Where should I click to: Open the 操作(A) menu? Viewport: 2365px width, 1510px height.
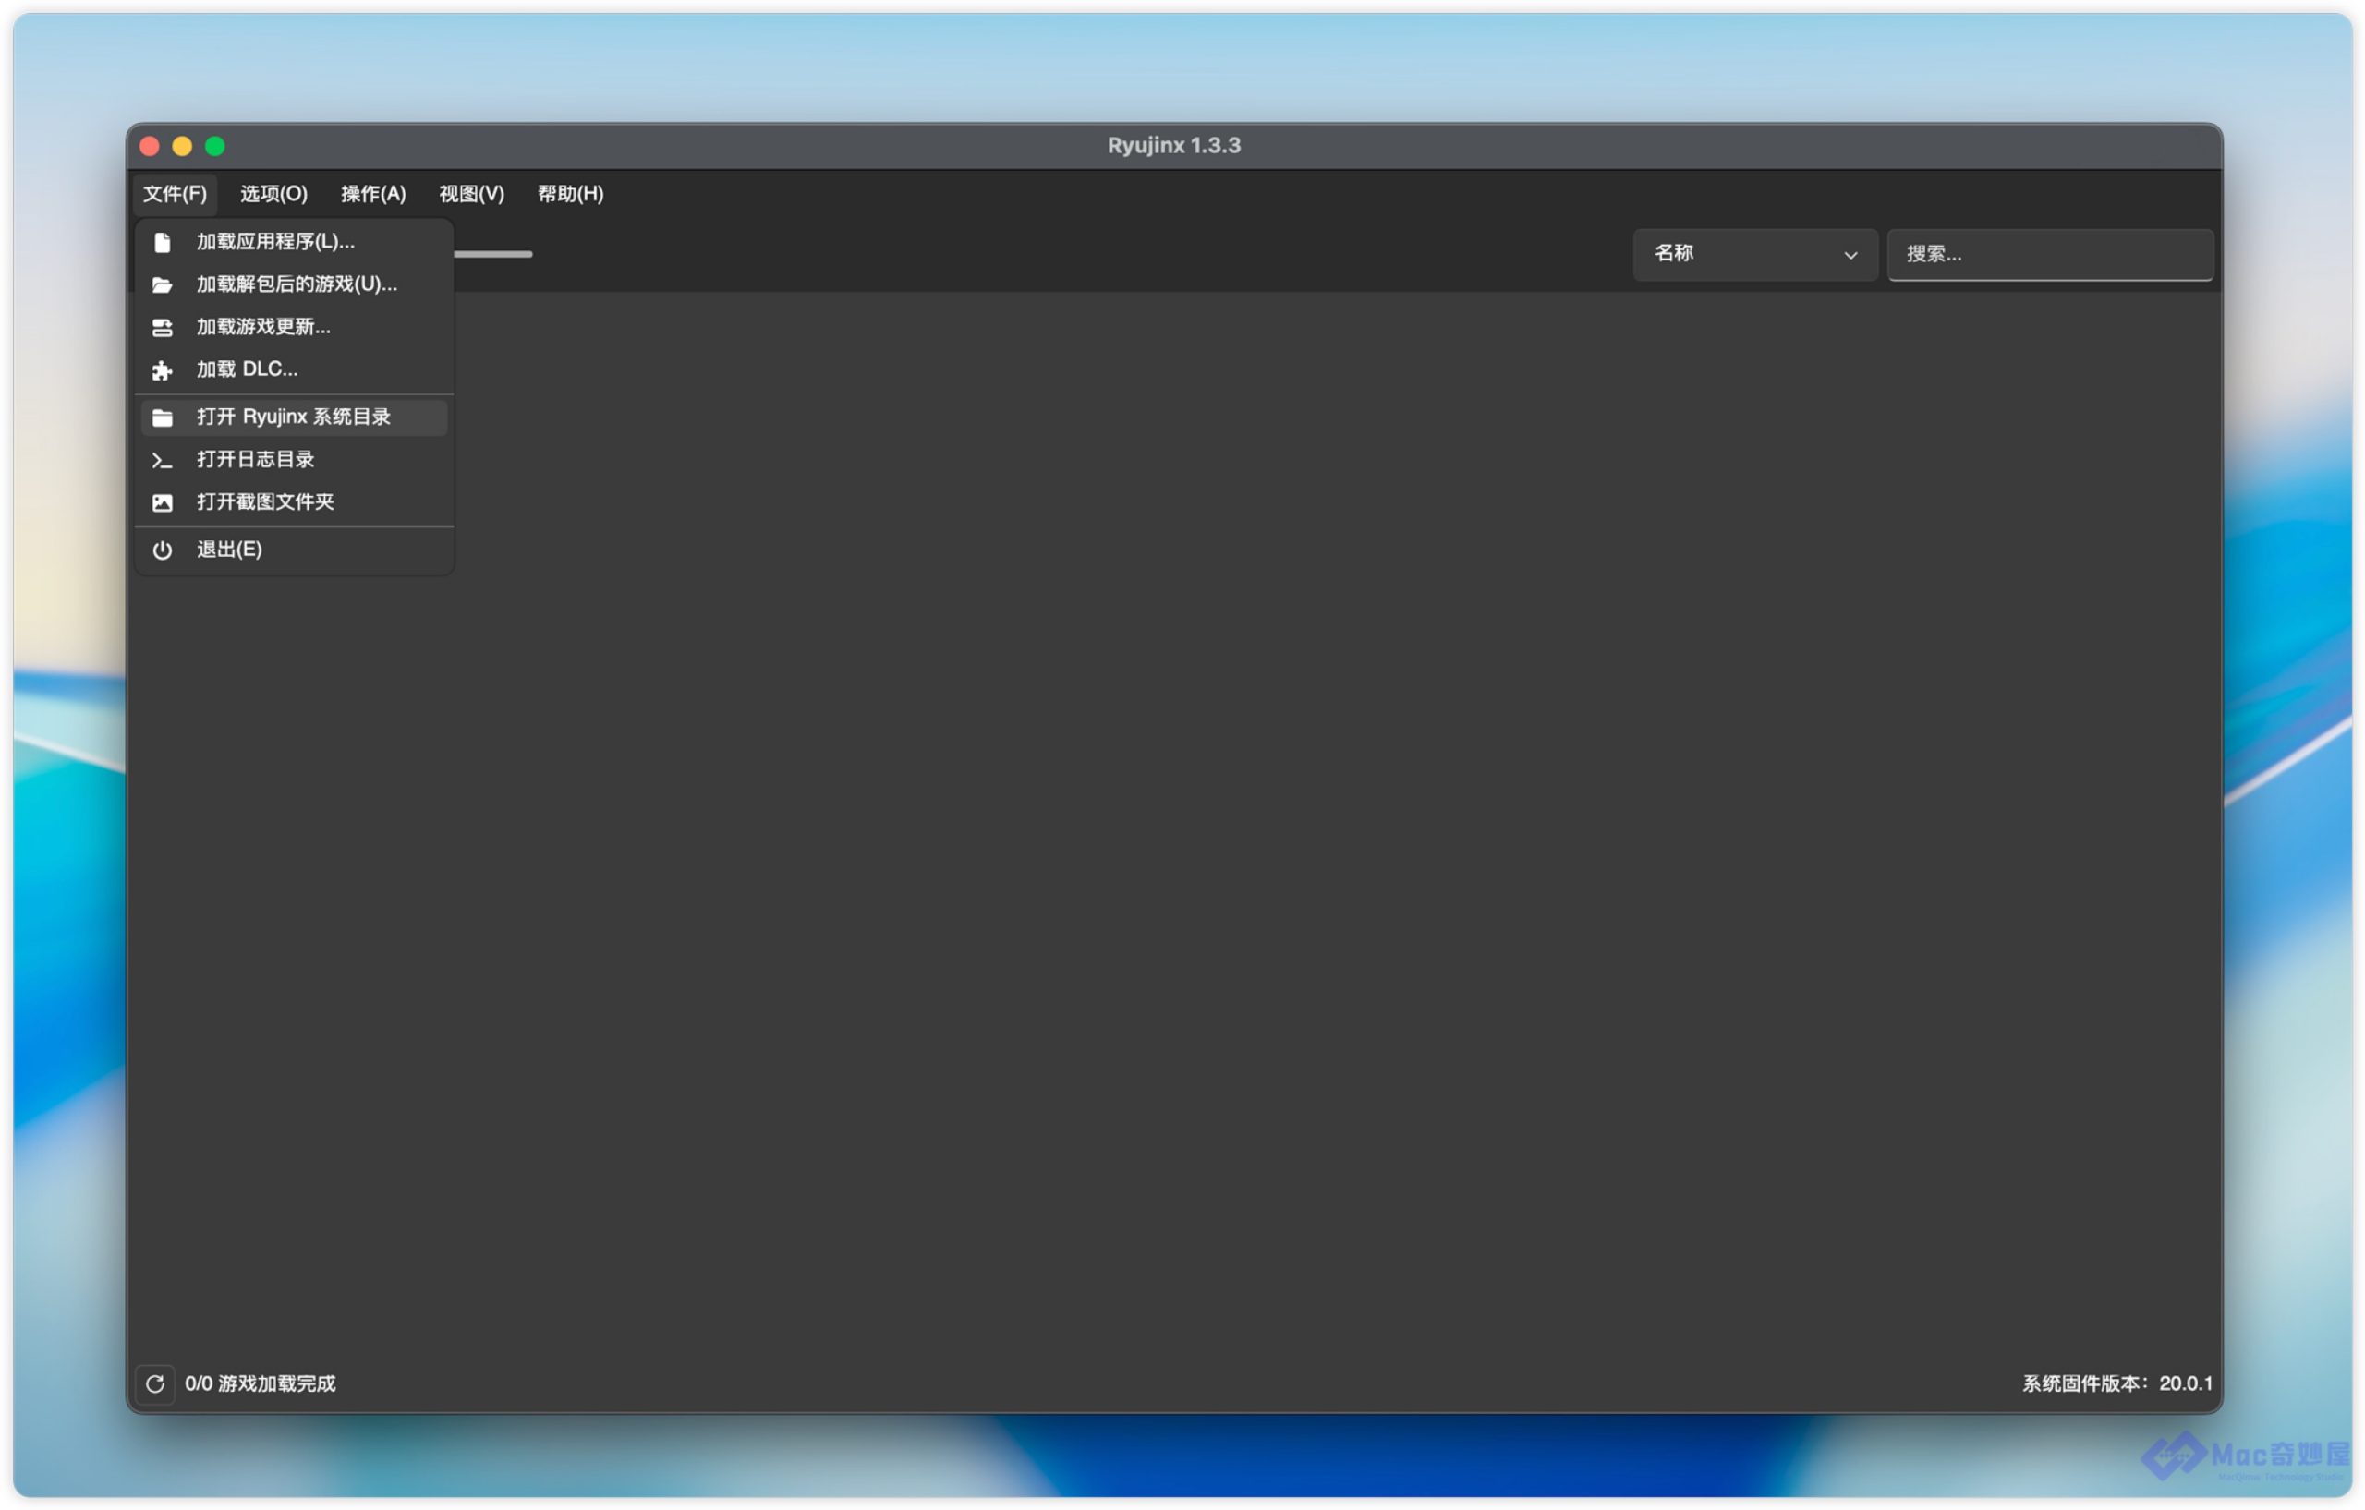(373, 193)
